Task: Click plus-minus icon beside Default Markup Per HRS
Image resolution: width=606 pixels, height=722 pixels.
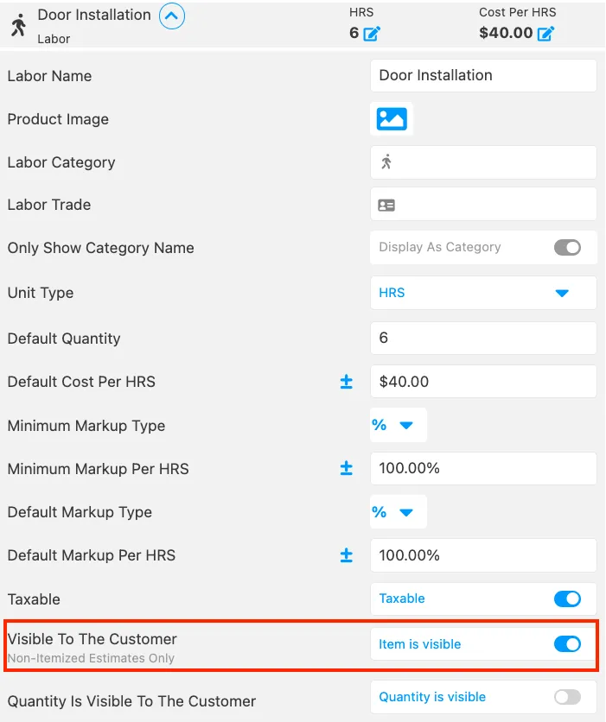Action: point(347,555)
